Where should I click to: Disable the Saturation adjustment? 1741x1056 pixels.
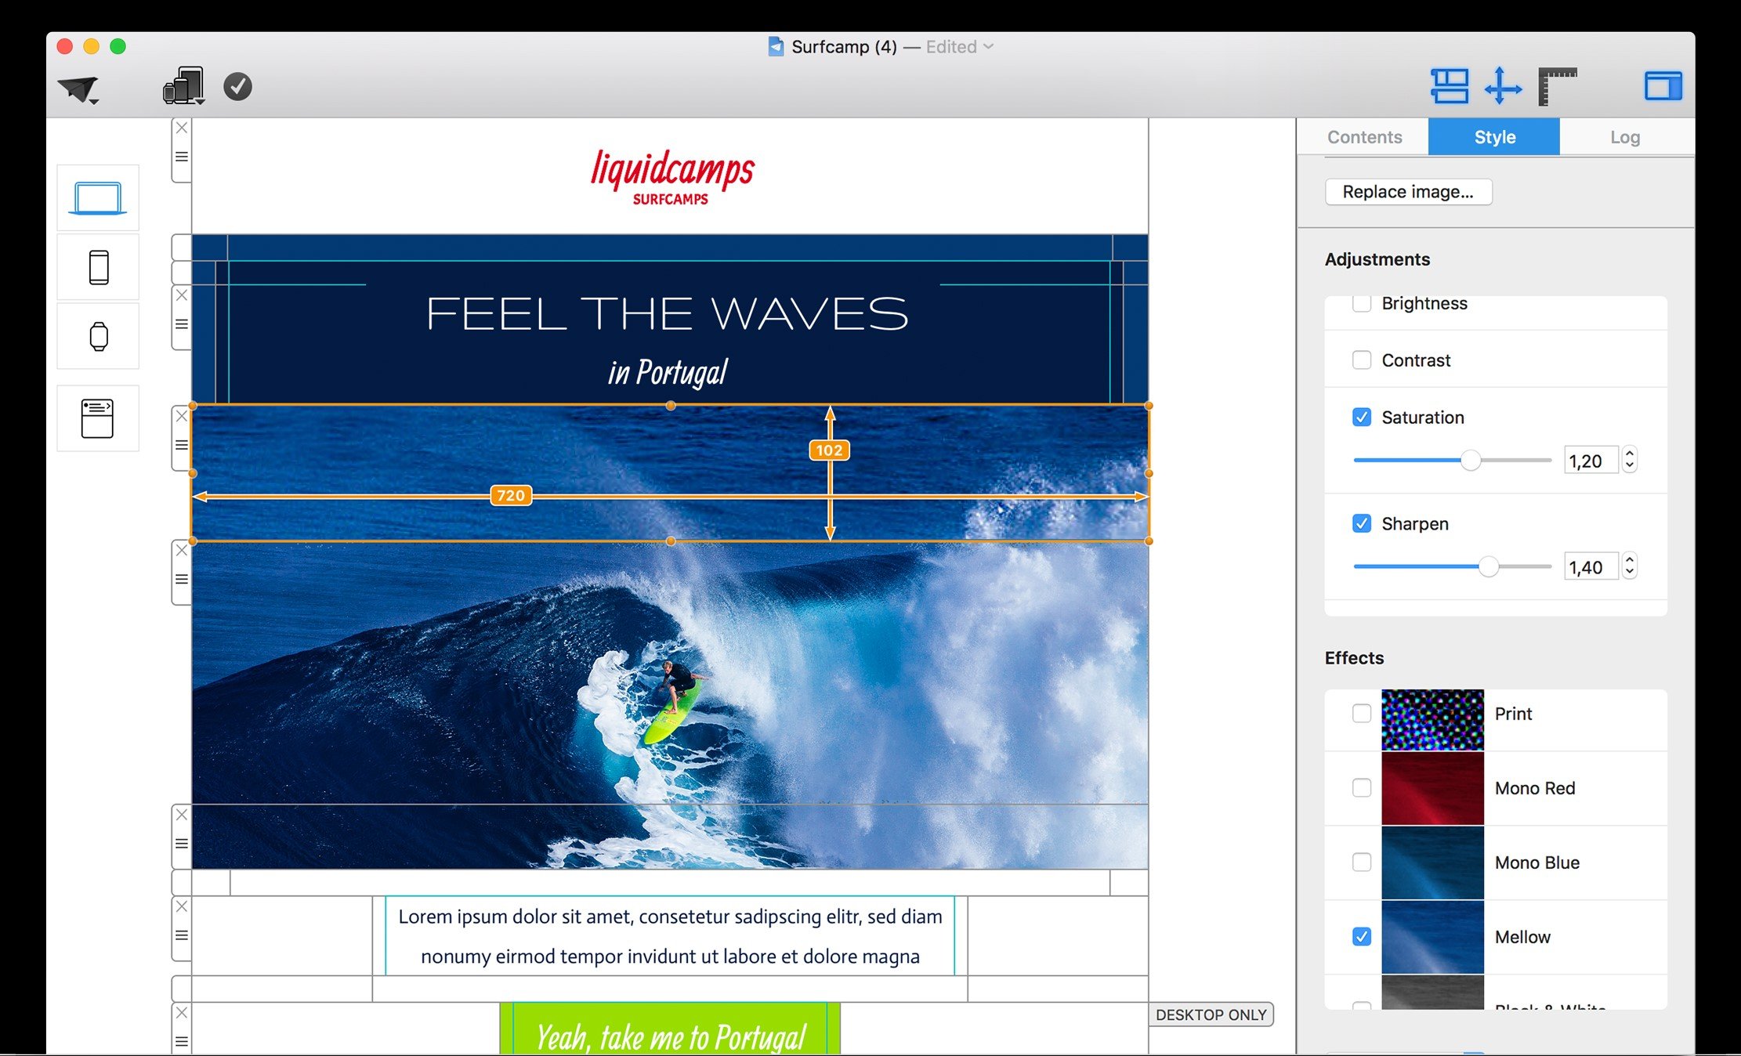tap(1362, 418)
